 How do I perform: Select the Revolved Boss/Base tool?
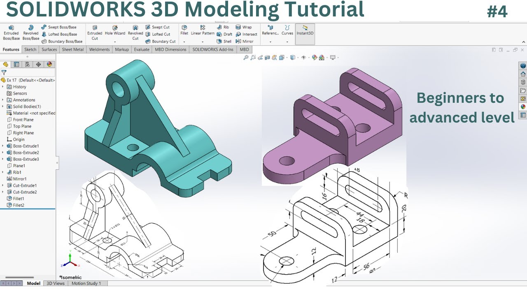click(x=30, y=33)
